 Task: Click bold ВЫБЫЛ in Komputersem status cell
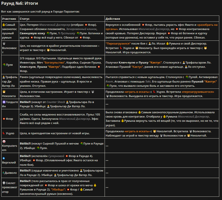click(25, 143)
